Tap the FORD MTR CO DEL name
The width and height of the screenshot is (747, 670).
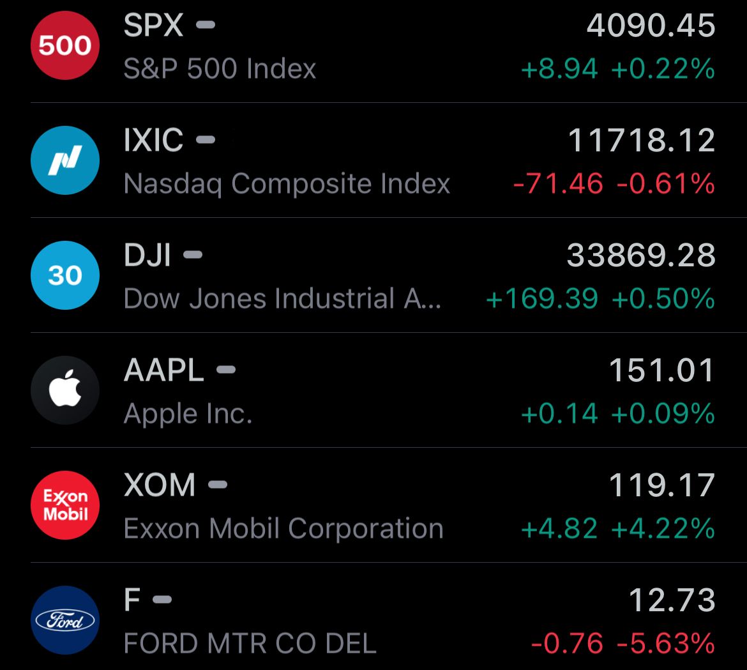click(250, 643)
